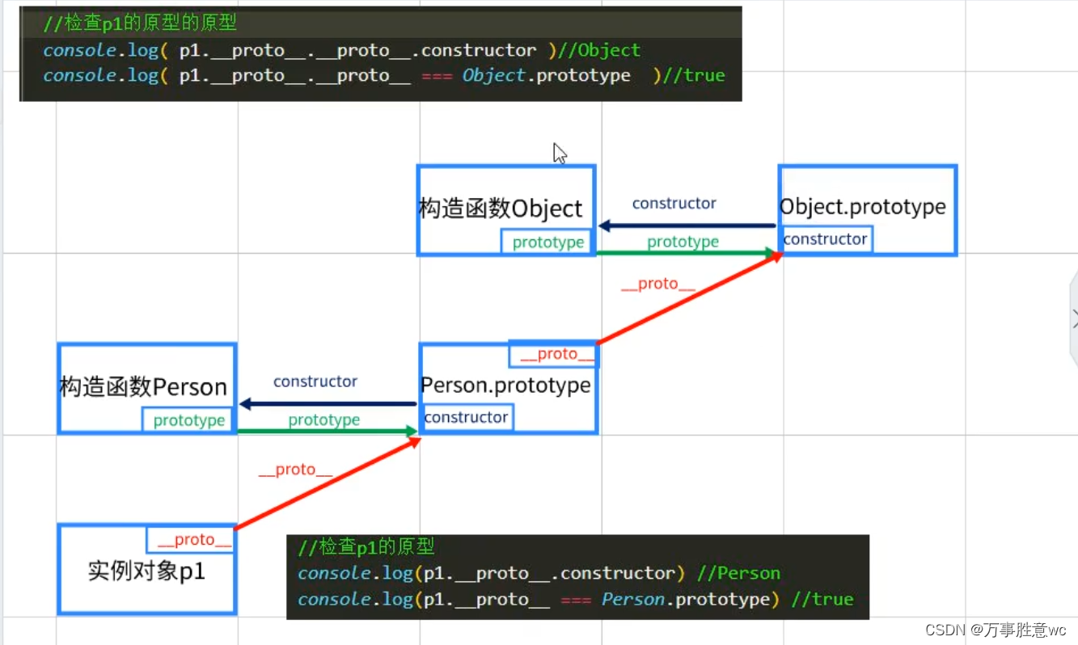Select the Person.prototype box title

click(x=505, y=386)
